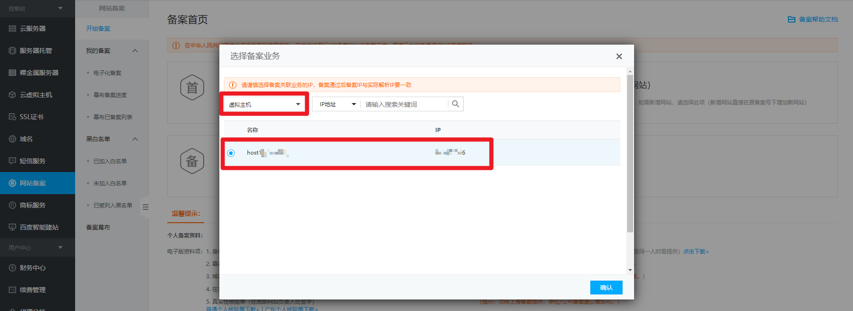
Task: Select the host1 radio button
Action: (x=231, y=153)
